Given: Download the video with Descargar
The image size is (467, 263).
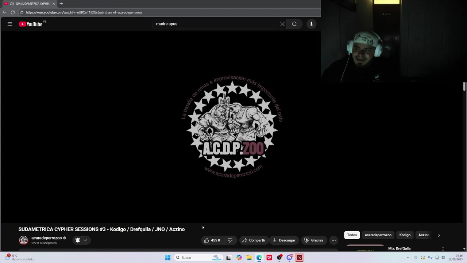Looking at the screenshot, I should pyautogui.click(x=284, y=240).
